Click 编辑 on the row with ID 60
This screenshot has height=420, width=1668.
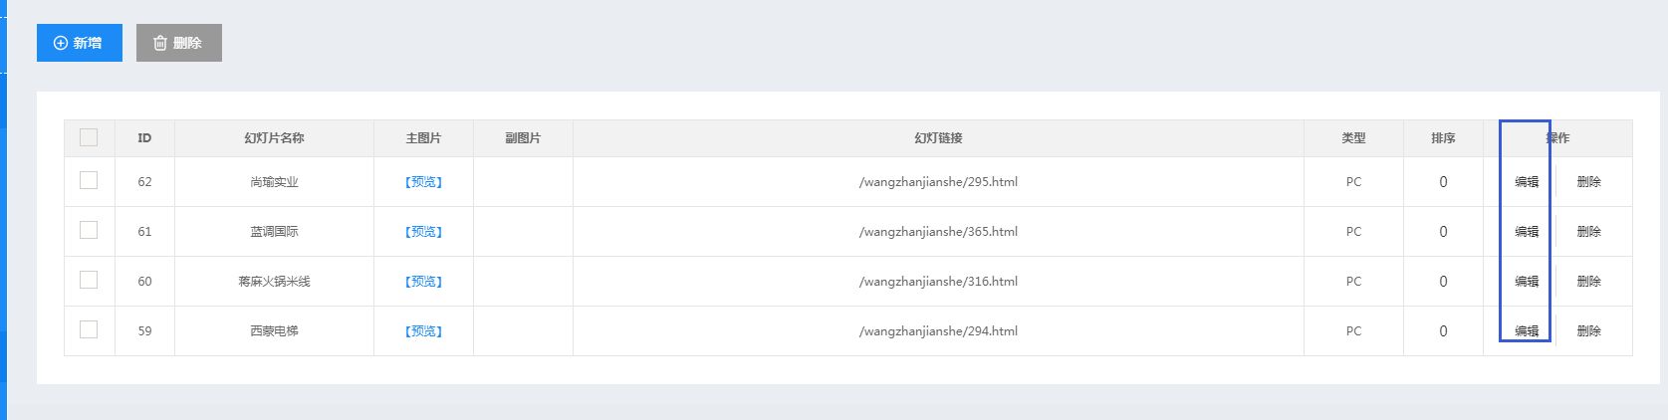pyautogui.click(x=1527, y=282)
